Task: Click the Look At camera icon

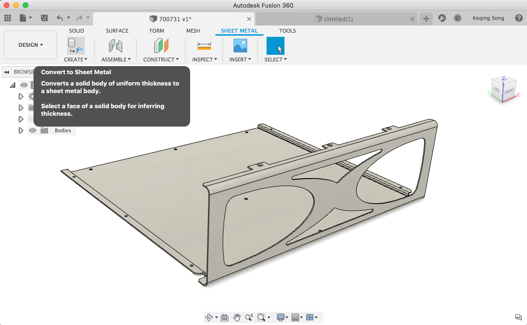Action: [225, 317]
